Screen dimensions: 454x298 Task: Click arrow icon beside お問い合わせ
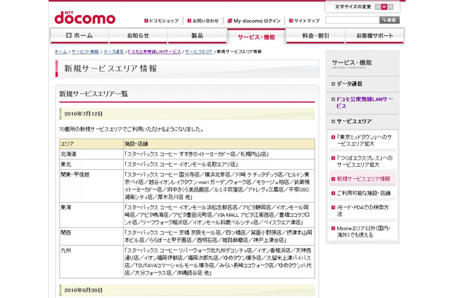(x=189, y=21)
